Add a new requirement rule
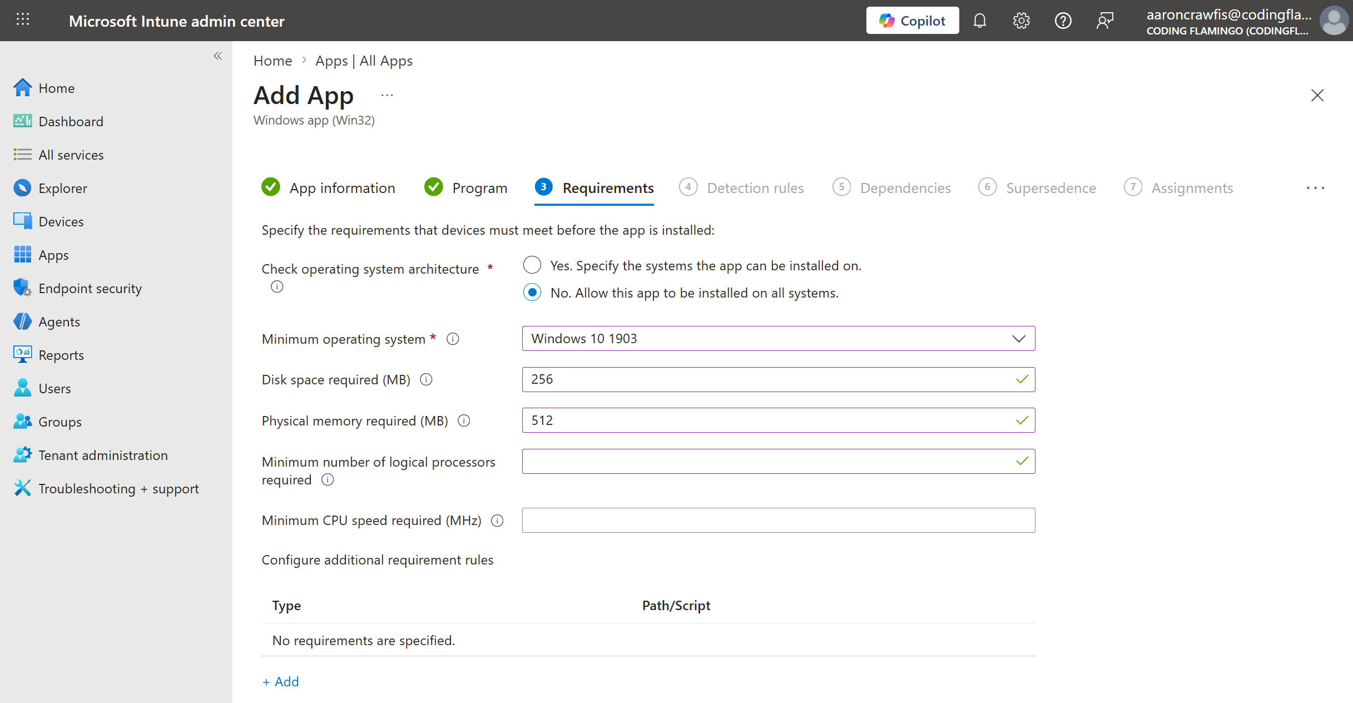 point(280,681)
